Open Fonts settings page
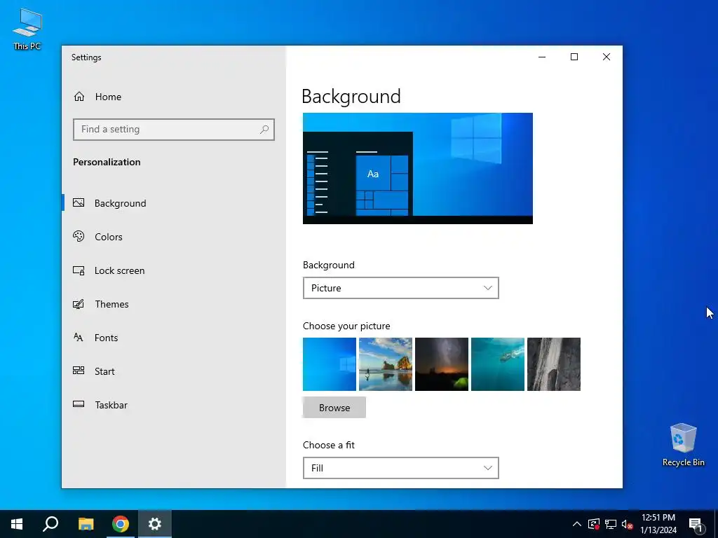The height and width of the screenshot is (538, 718). pyautogui.click(x=107, y=338)
